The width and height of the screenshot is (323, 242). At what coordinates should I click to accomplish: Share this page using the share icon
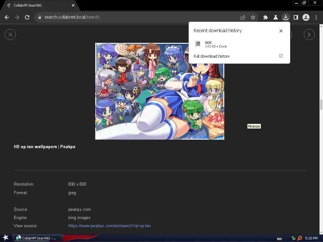(x=243, y=18)
